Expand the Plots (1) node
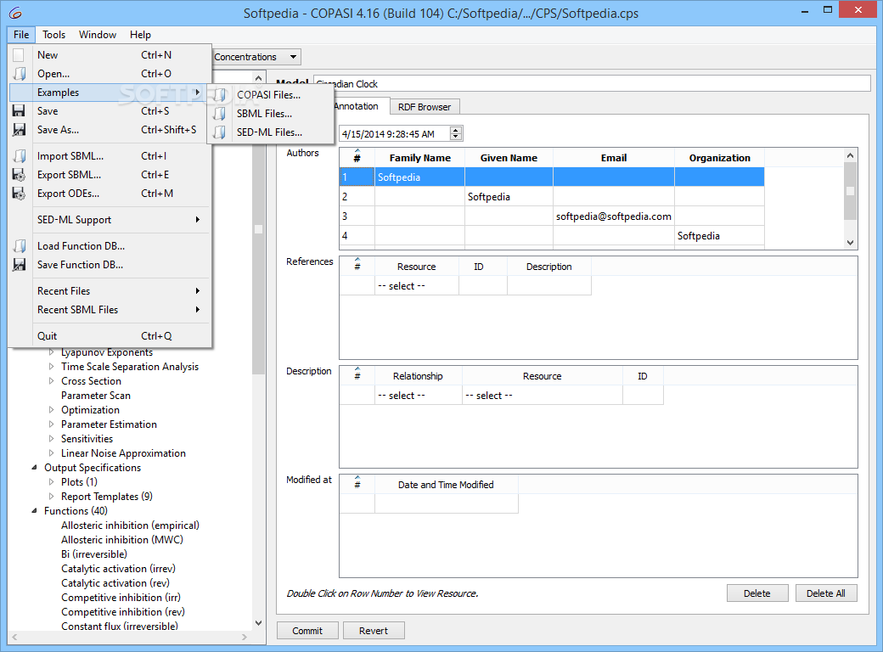883x652 pixels. point(51,482)
